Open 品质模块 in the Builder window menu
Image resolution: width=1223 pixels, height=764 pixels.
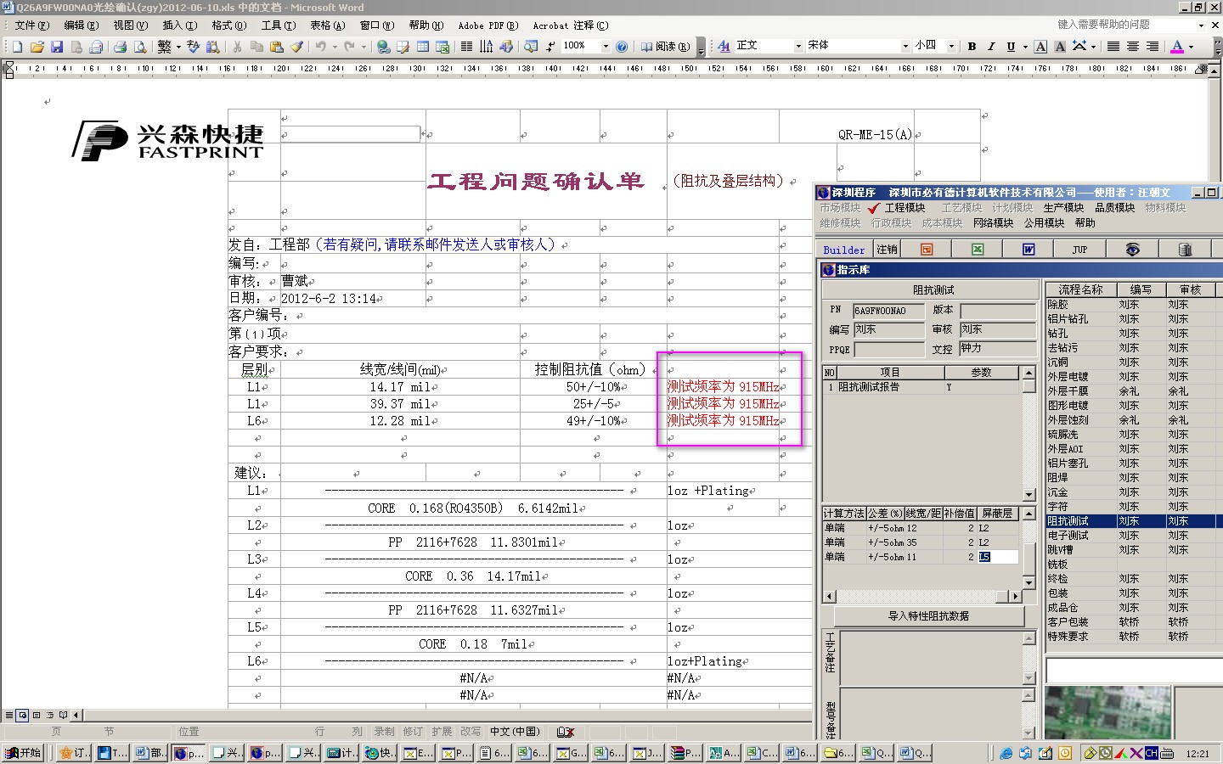tap(1114, 208)
